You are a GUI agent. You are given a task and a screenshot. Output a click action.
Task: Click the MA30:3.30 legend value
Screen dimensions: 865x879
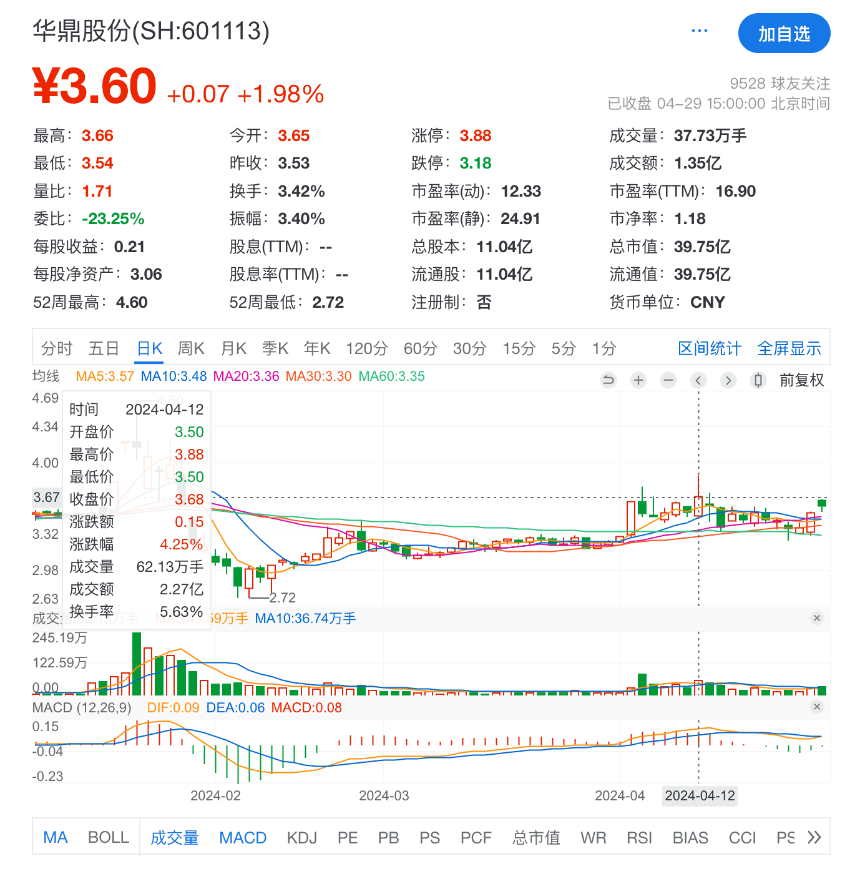coord(318,376)
